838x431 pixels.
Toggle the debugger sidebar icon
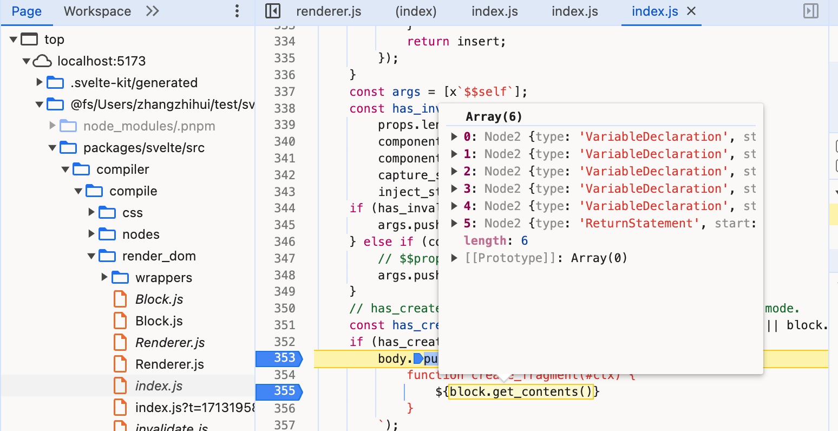[811, 11]
